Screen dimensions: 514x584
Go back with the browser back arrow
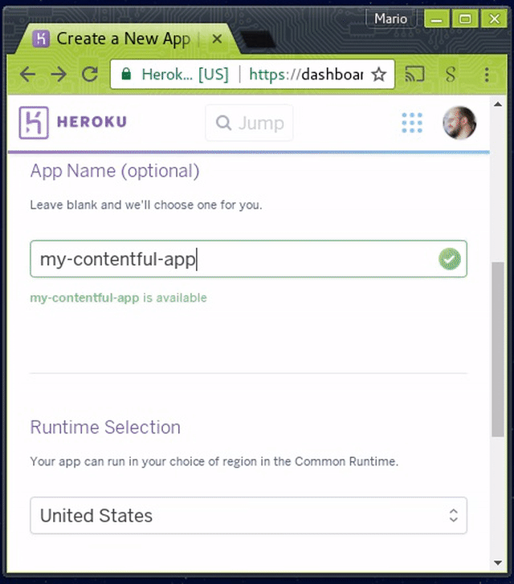[x=27, y=74]
